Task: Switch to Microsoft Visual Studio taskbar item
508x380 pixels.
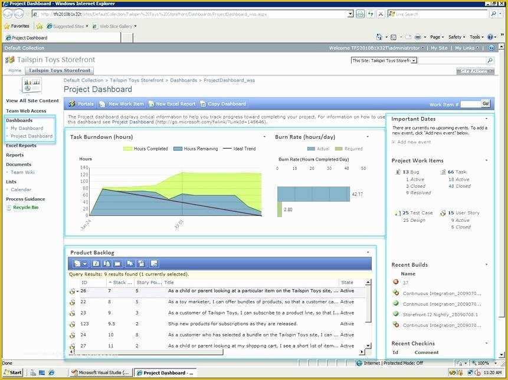Action: [x=100, y=372]
